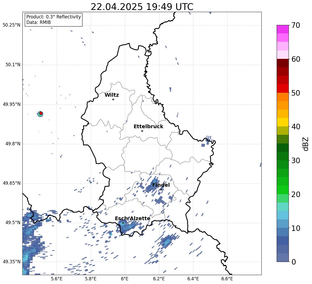The image size is (312, 284).
Task: Click the Esch/Alzette city label
Action: [x=133, y=218]
